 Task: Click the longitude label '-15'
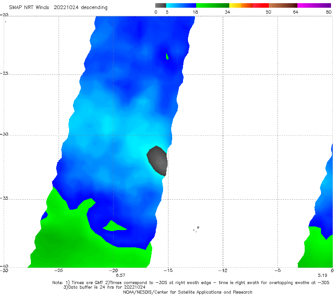pyautogui.click(x=168, y=270)
